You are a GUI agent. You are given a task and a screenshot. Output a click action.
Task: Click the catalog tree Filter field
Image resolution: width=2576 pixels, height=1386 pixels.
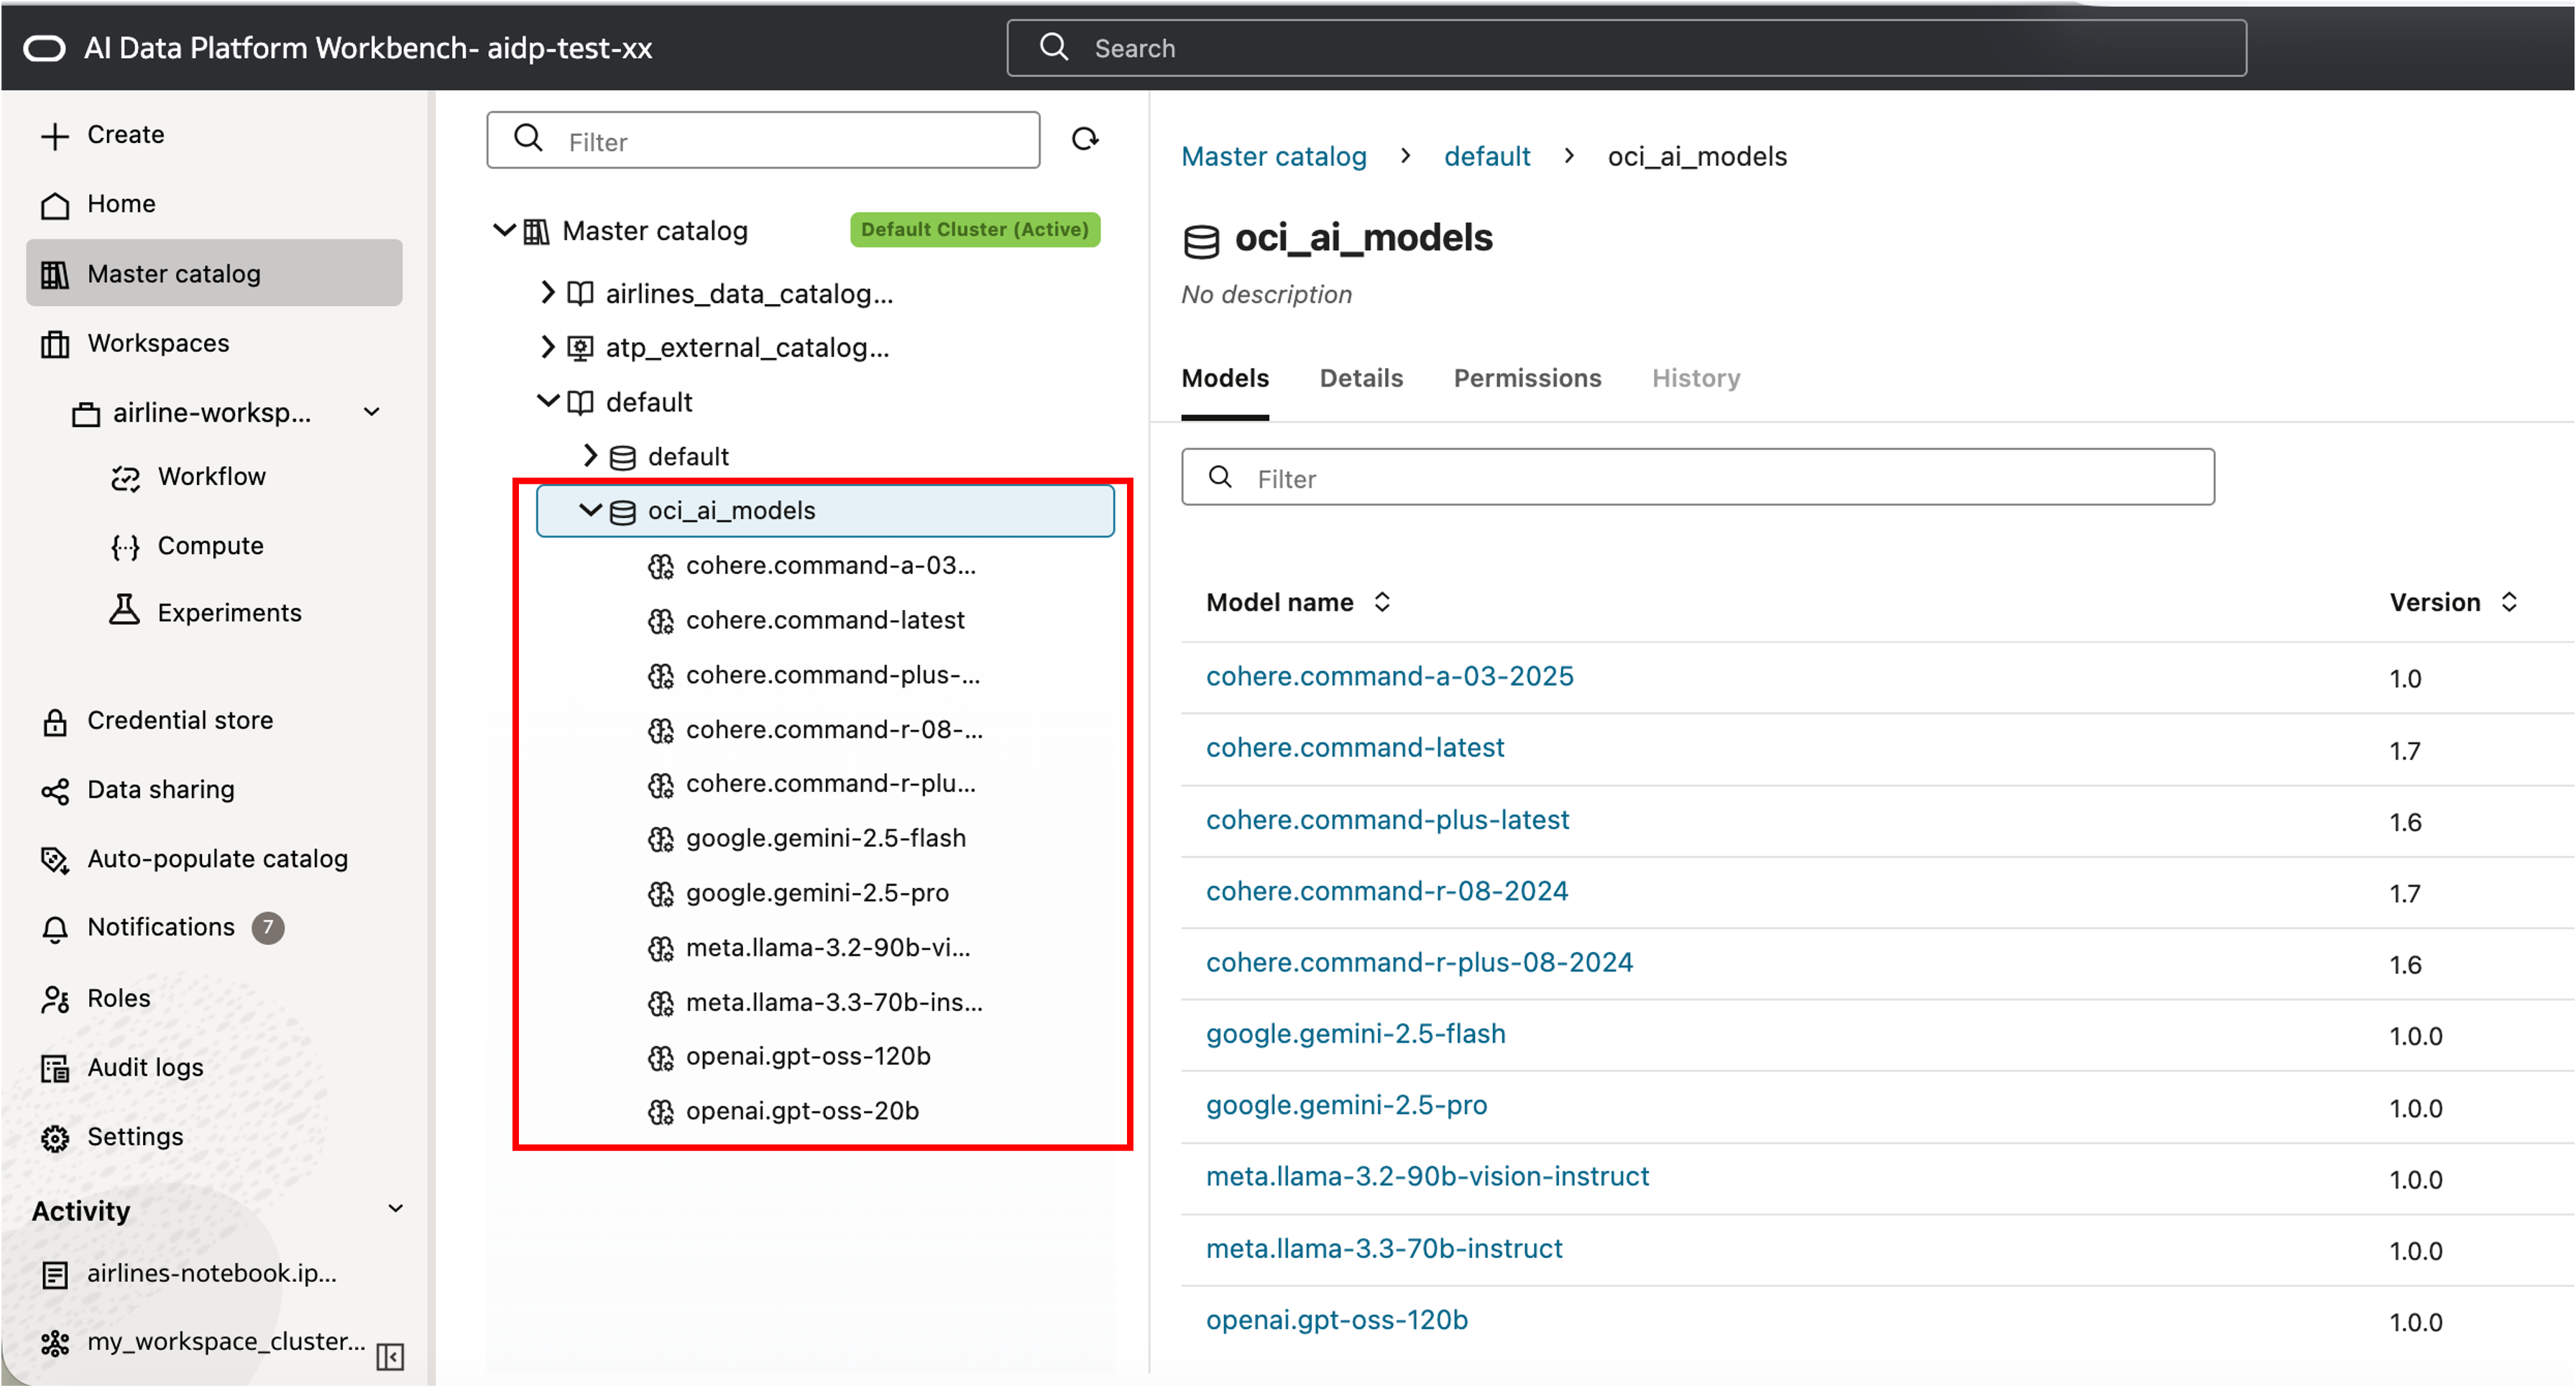[763, 141]
